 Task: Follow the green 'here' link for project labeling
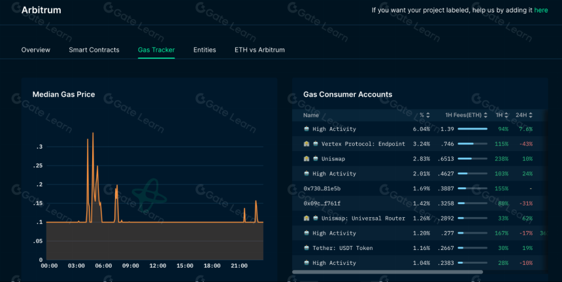point(541,10)
